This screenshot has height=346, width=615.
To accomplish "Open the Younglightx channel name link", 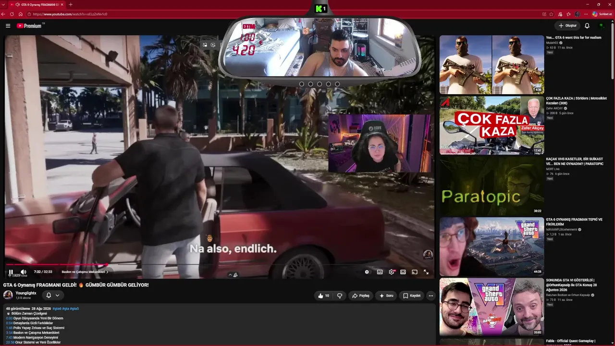I will [x=26, y=293].
